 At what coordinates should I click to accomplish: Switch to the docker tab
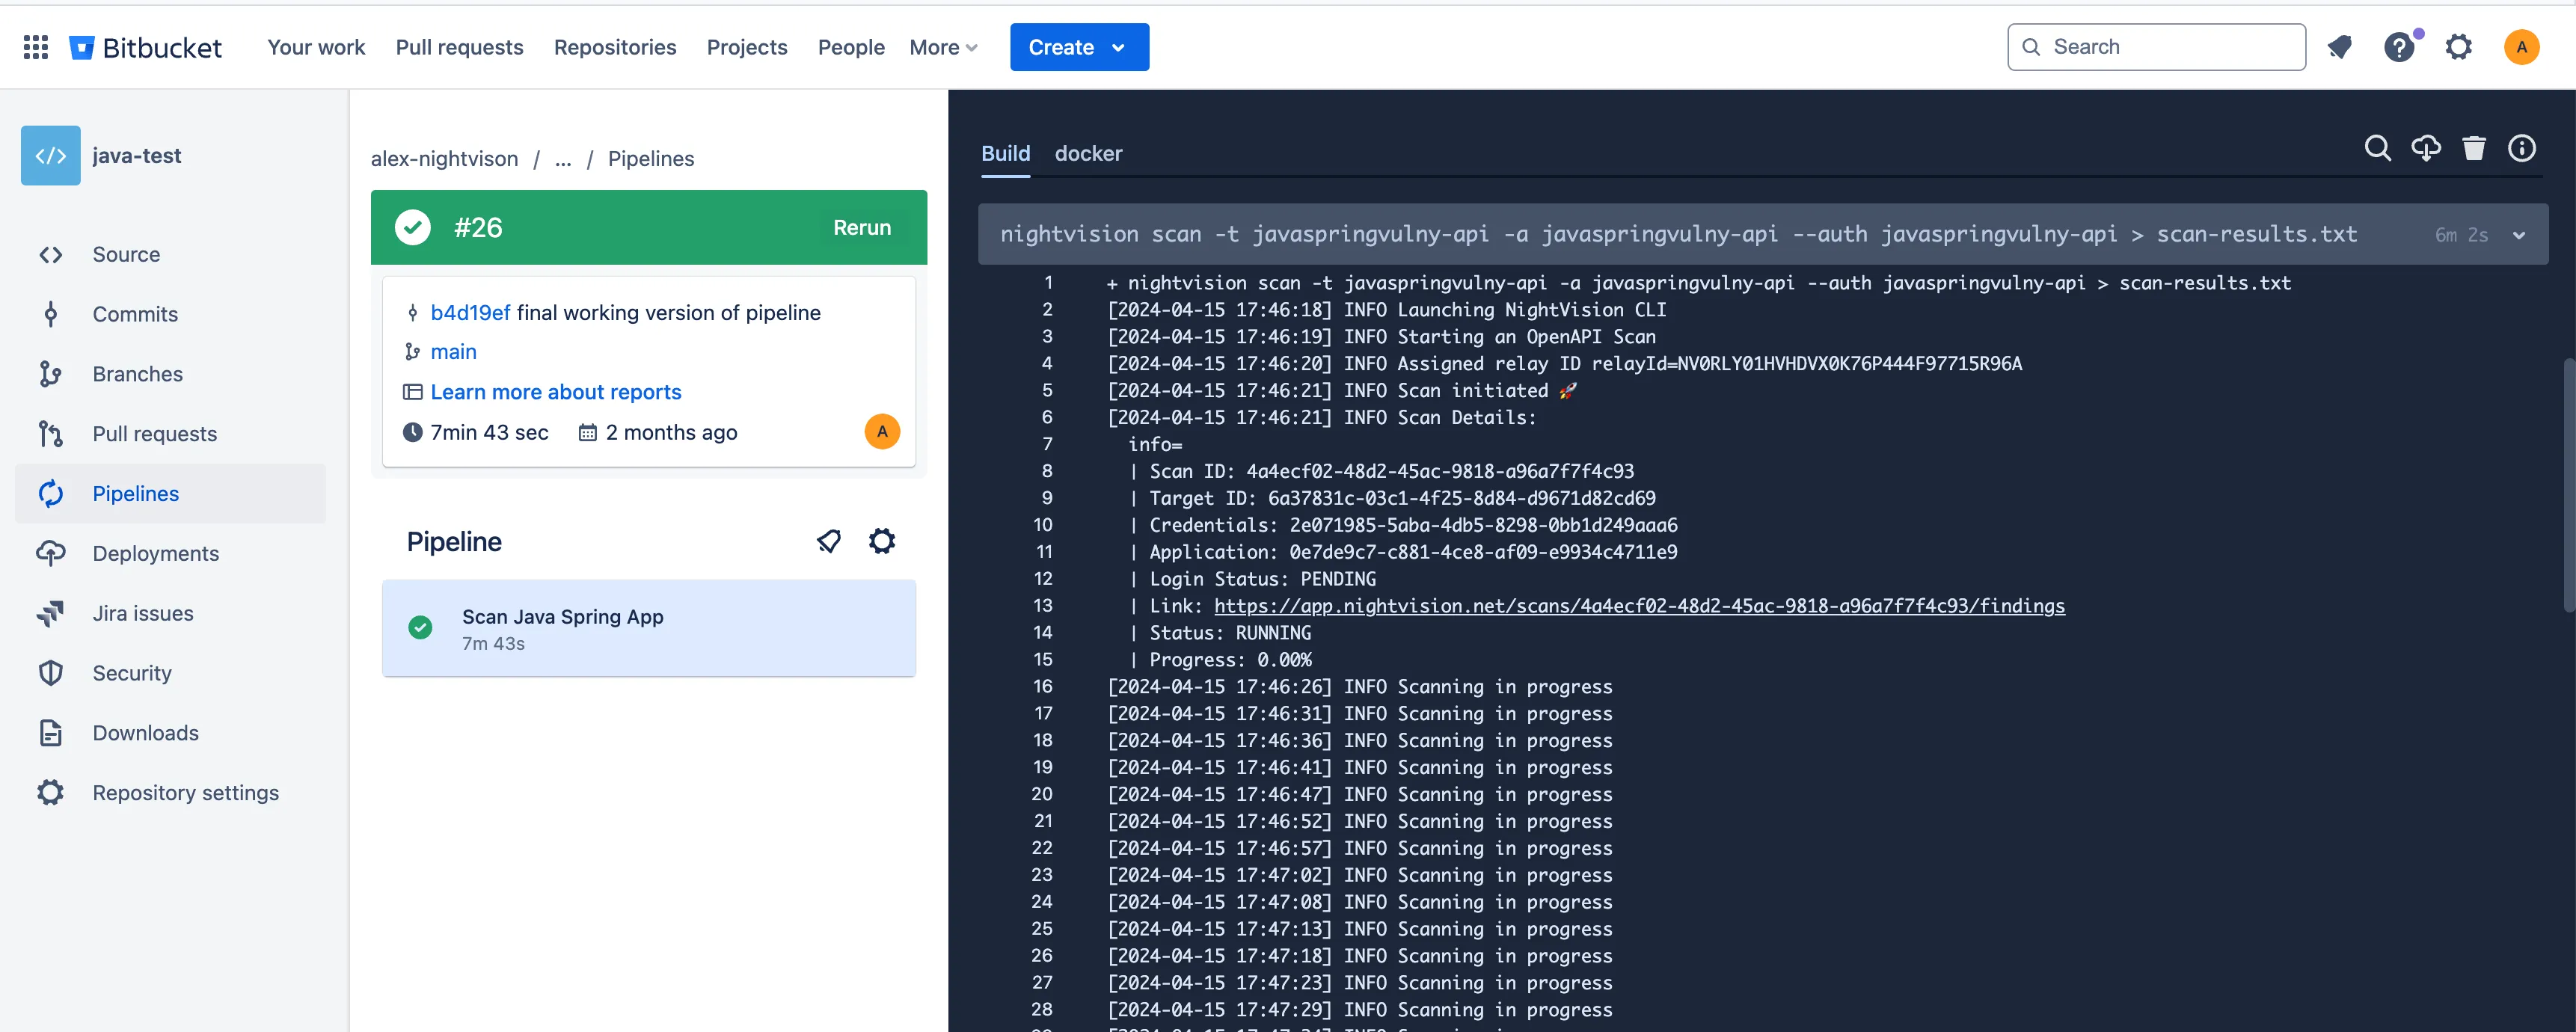pyautogui.click(x=1088, y=154)
